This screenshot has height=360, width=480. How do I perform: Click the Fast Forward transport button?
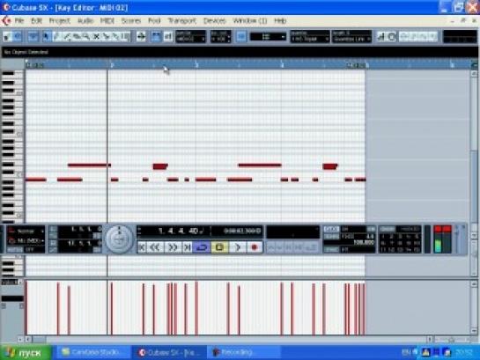[173, 247]
